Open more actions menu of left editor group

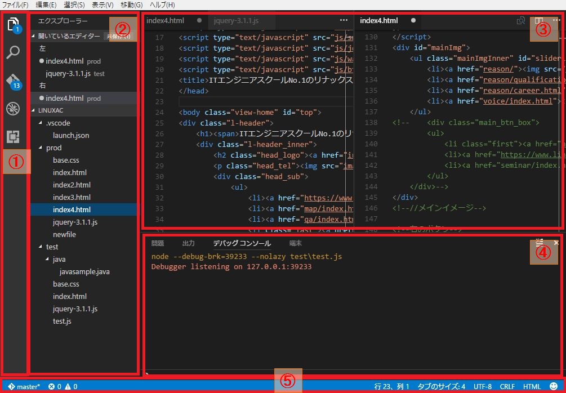(344, 21)
